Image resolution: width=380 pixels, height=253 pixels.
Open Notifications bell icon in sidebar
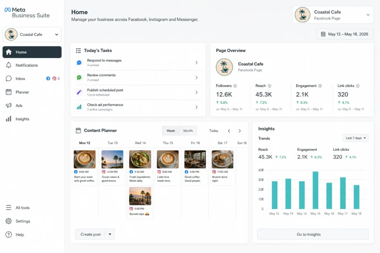[x=9, y=65]
